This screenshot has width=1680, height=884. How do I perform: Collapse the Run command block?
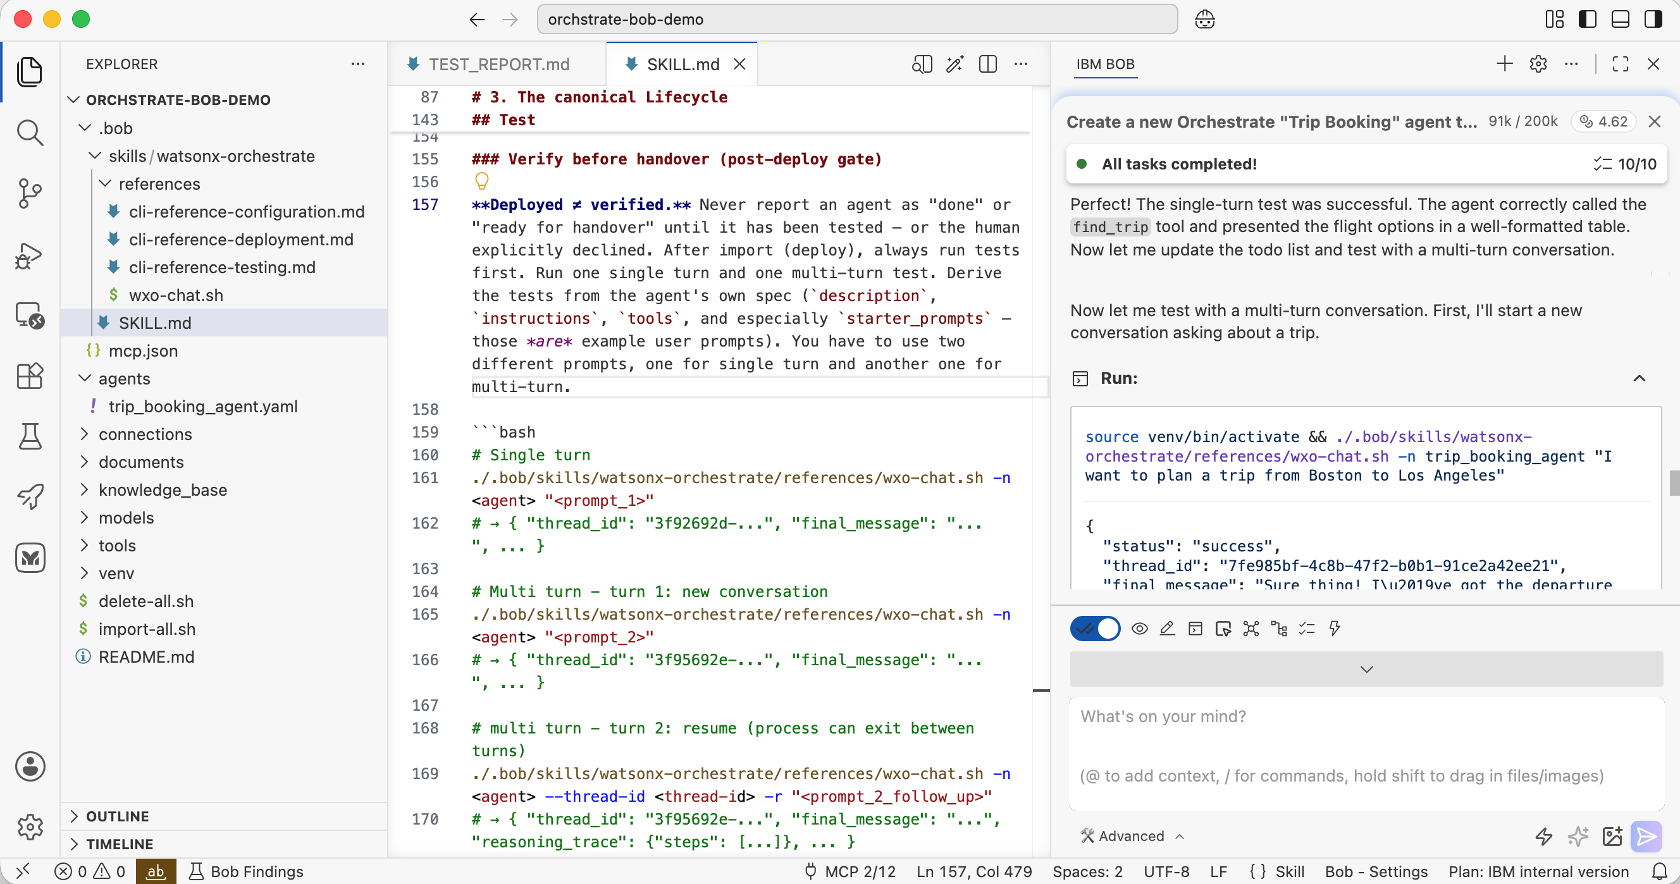click(1639, 378)
